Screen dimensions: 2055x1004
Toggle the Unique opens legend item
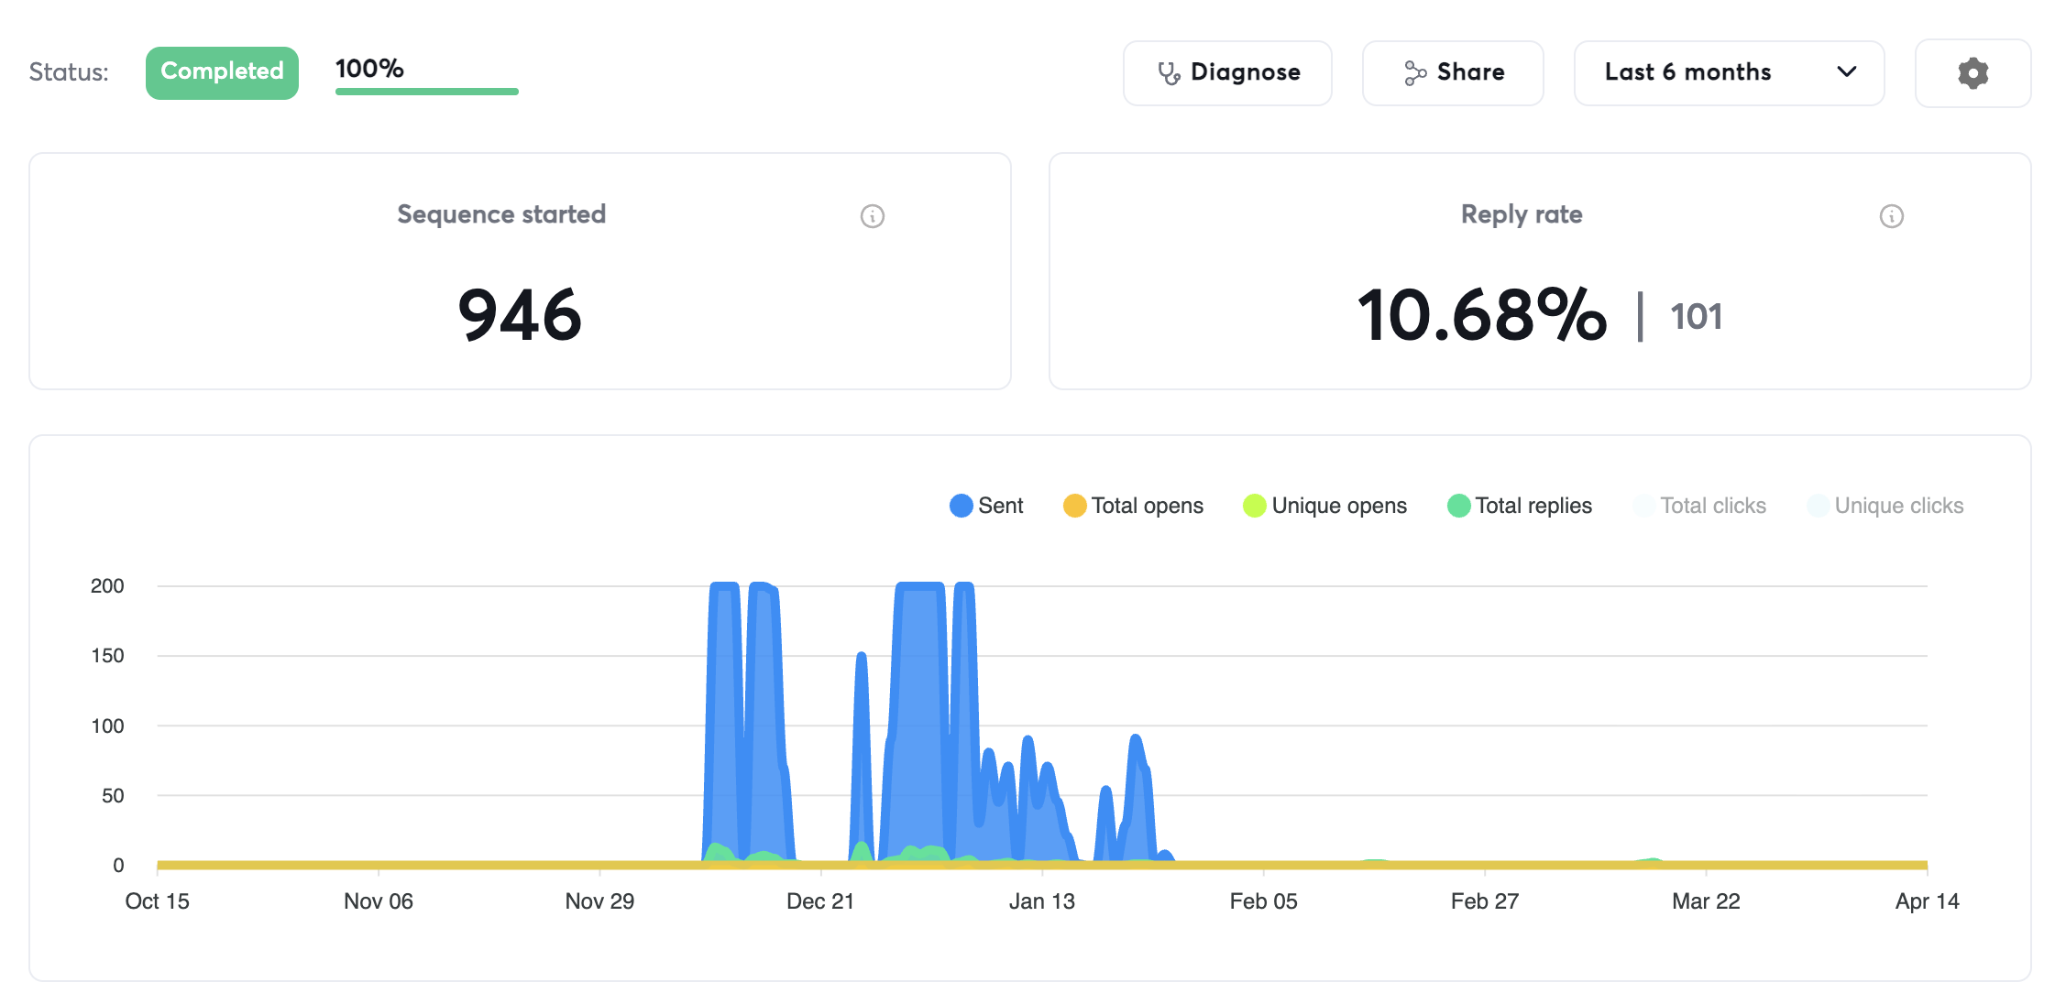[x=1324, y=506]
